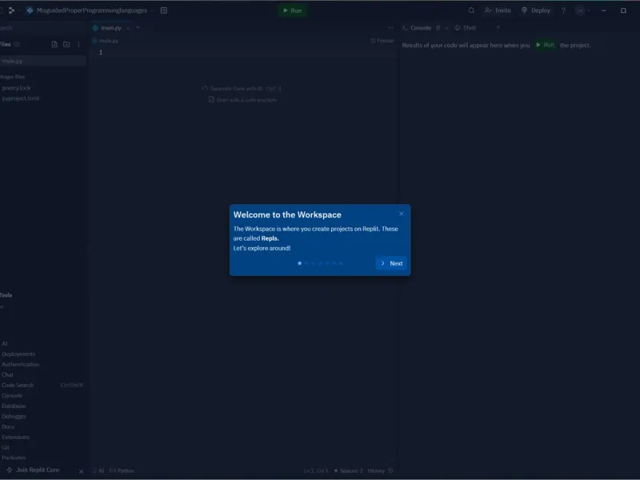Switch to the Shell tab

point(466,28)
